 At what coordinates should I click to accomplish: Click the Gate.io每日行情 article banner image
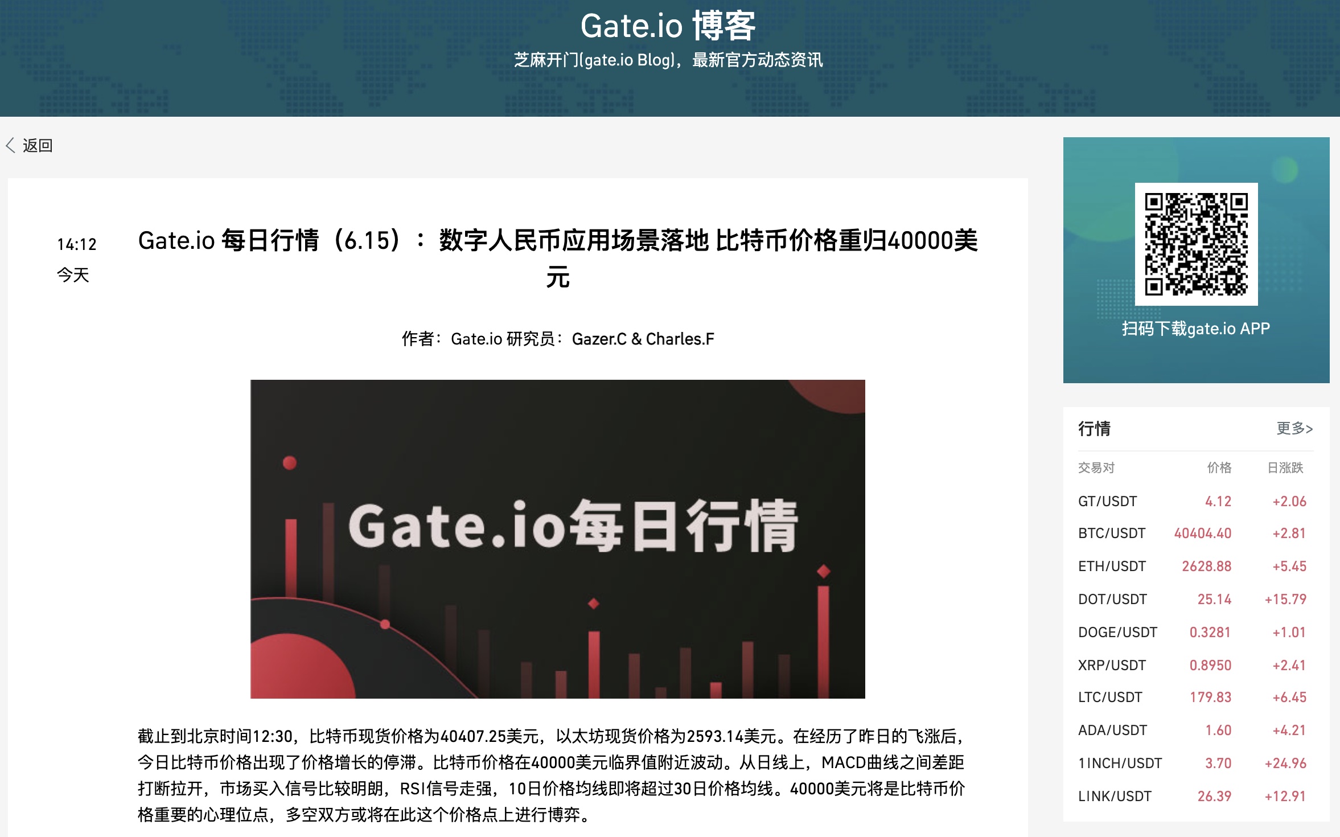click(x=557, y=539)
